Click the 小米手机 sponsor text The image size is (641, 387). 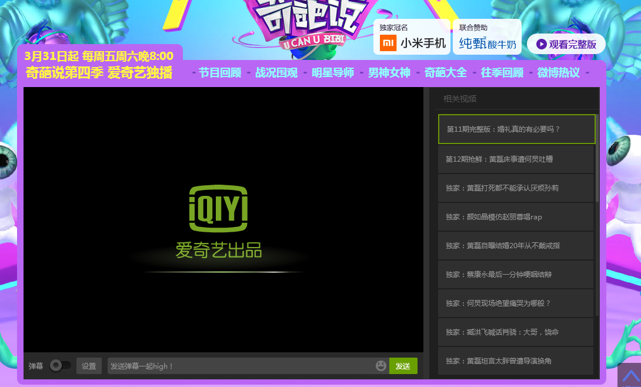(x=423, y=43)
